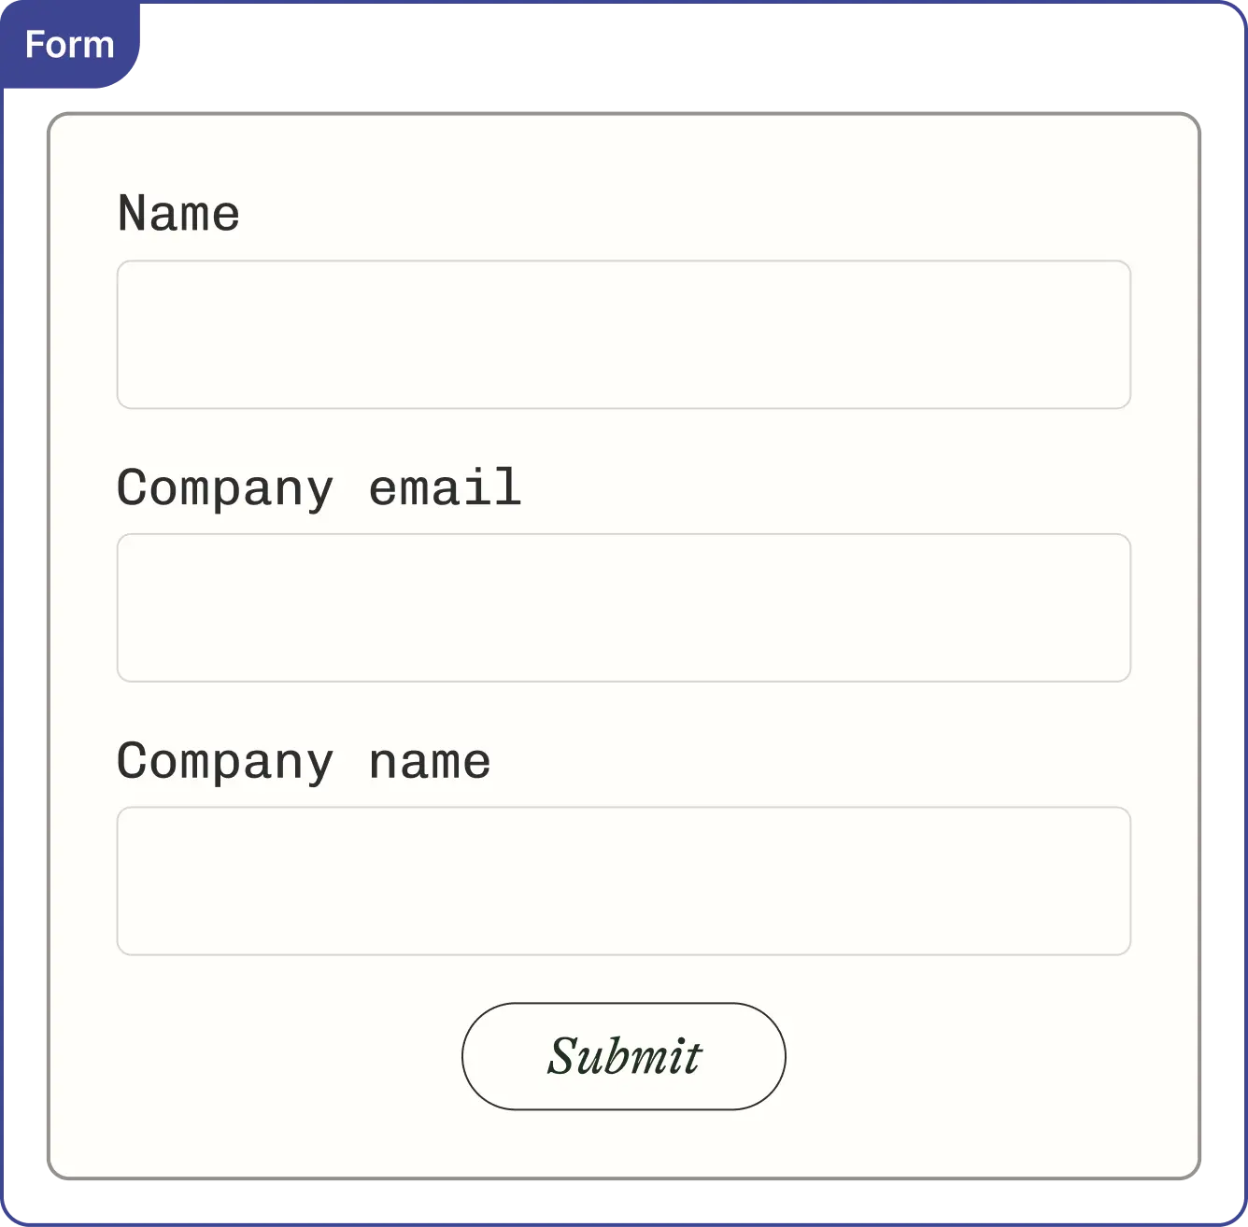The height and width of the screenshot is (1227, 1248).
Task: Send the form using Submit
Action: click(624, 1056)
